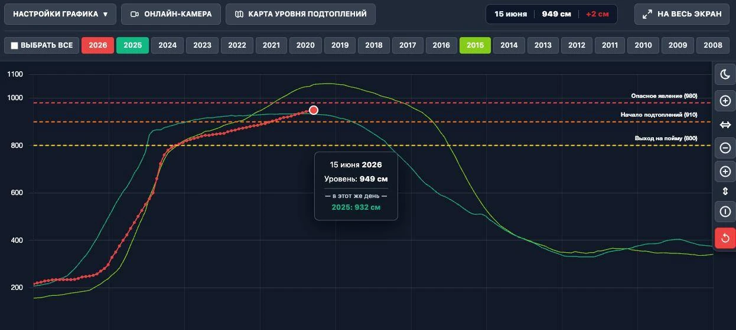The height and width of the screenshot is (330, 736).
Task: Reset chart view with red arrow icon
Action: pos(725,238)
